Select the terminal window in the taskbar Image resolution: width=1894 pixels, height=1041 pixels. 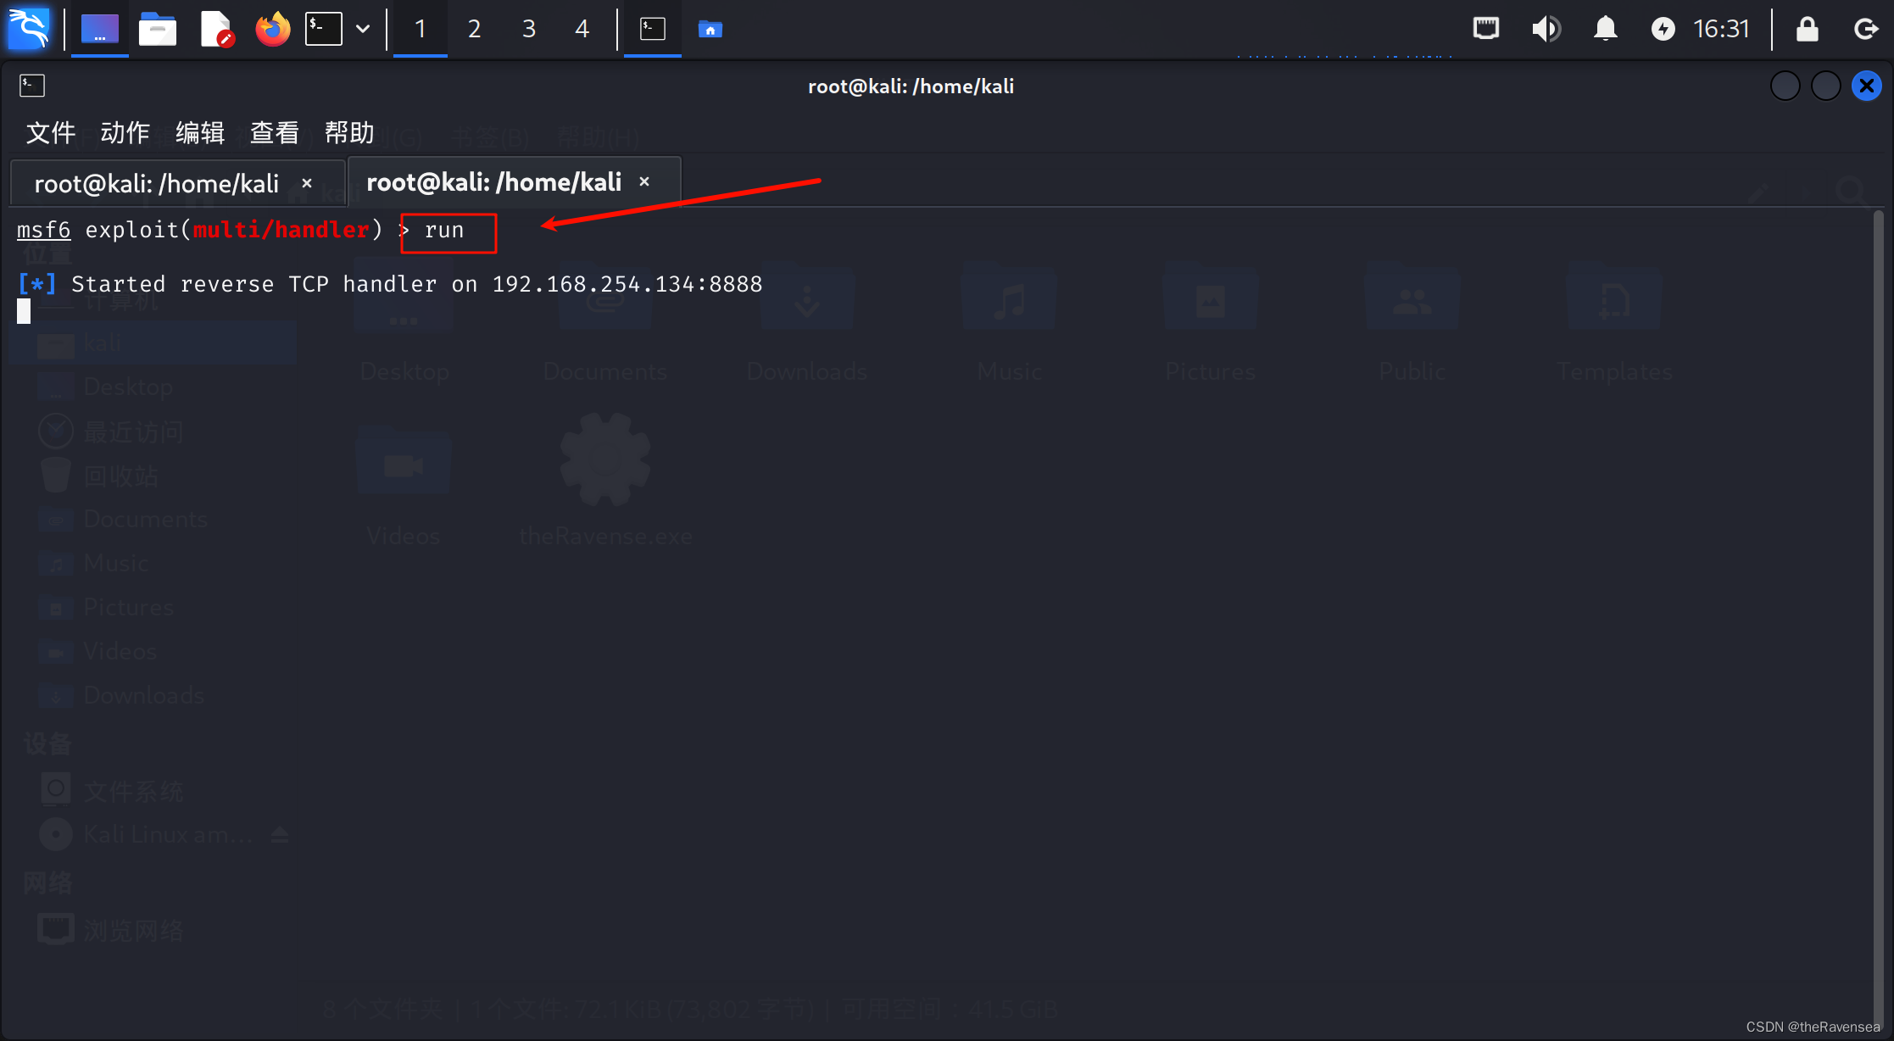[653, 29]
